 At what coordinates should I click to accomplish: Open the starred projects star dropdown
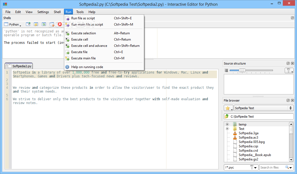[228, 108]
